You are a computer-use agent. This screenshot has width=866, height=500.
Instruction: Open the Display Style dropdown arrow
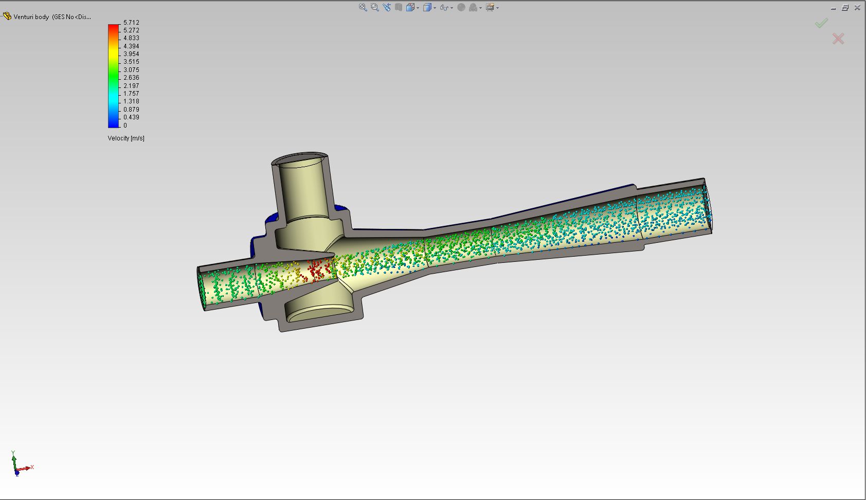[435, 8]
